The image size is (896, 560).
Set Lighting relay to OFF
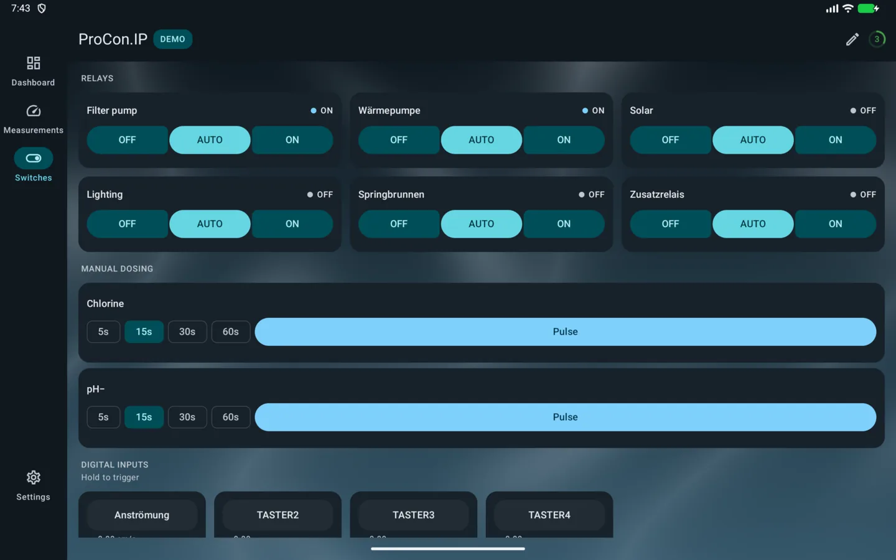[x=127, y=224]
